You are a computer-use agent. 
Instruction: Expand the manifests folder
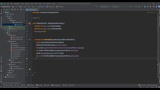point(5,14)
